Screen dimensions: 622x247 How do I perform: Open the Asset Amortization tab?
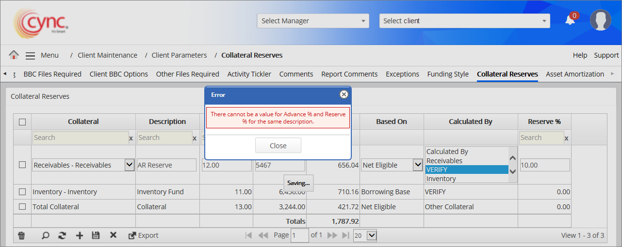click(x=574, y=74)
